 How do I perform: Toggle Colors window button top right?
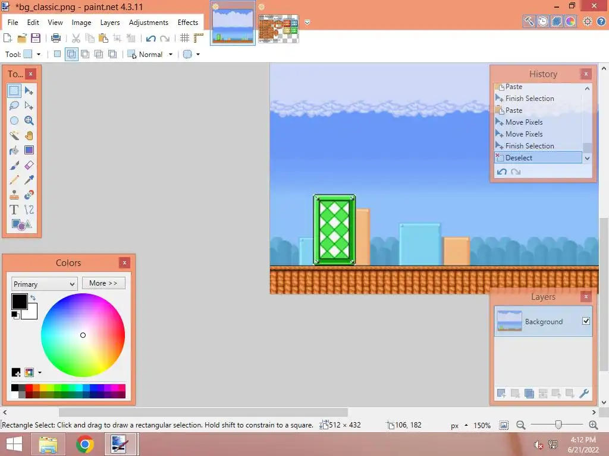(570, 21)
